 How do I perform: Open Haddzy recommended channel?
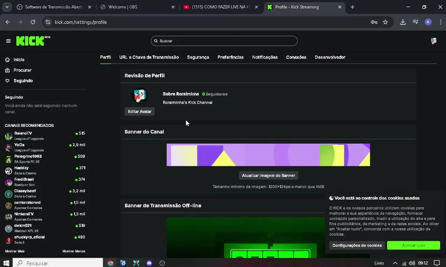point(45,171)
